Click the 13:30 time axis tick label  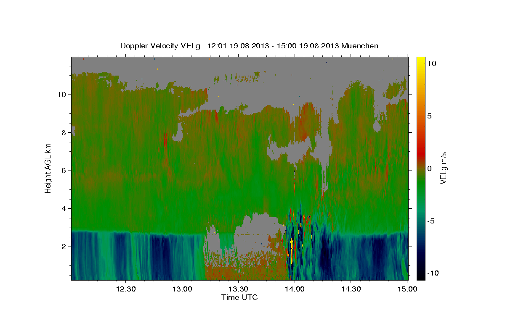(x=238, y=289)
